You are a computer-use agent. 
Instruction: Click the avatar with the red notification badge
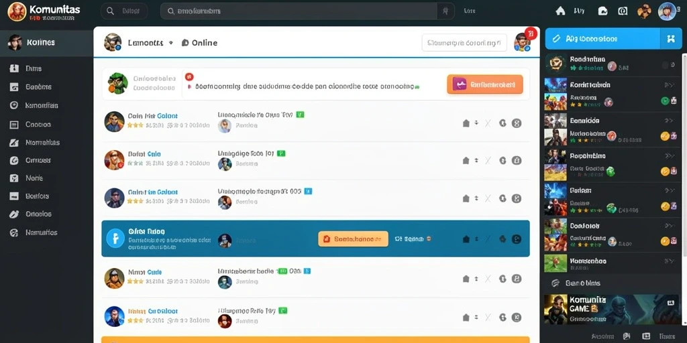(x=523, y=42)
